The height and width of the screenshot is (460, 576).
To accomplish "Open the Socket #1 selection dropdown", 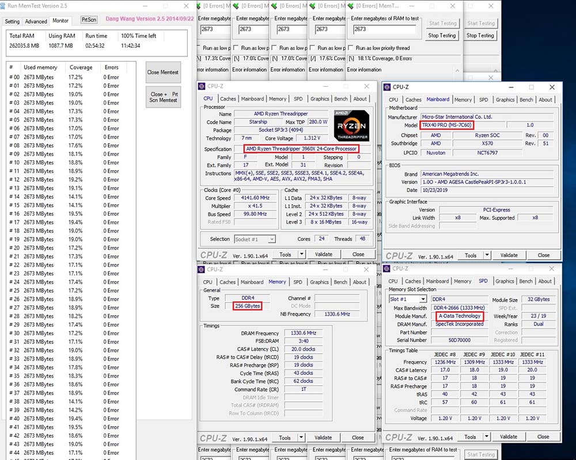I will click(x=255, y=239).
